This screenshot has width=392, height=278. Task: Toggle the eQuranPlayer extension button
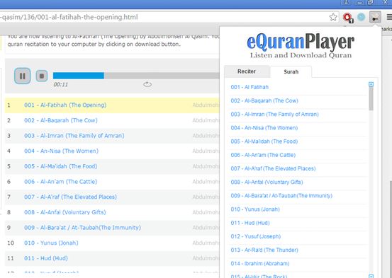click(x=375, y=17)
